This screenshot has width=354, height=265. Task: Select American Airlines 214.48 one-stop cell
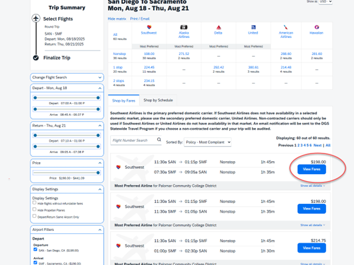tap(286, 68)
